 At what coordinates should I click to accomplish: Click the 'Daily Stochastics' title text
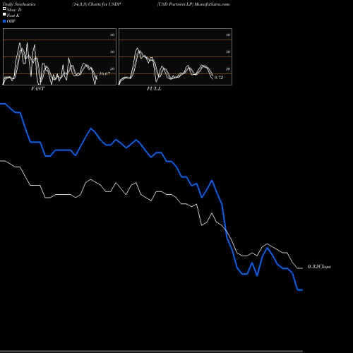pos(19,4)
